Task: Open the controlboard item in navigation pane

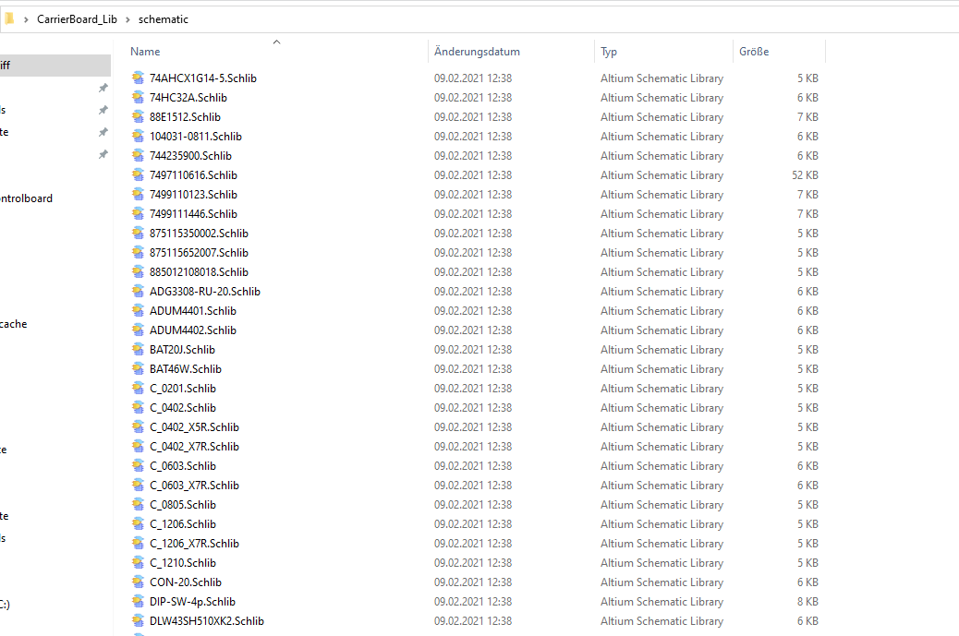Action: click(x=26, y=198)
